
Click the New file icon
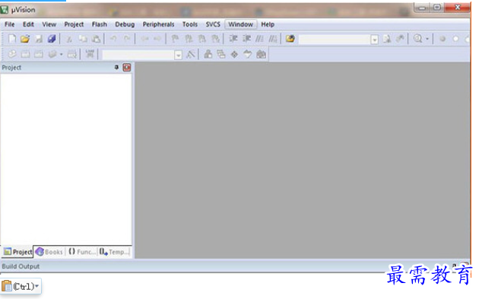12,39
